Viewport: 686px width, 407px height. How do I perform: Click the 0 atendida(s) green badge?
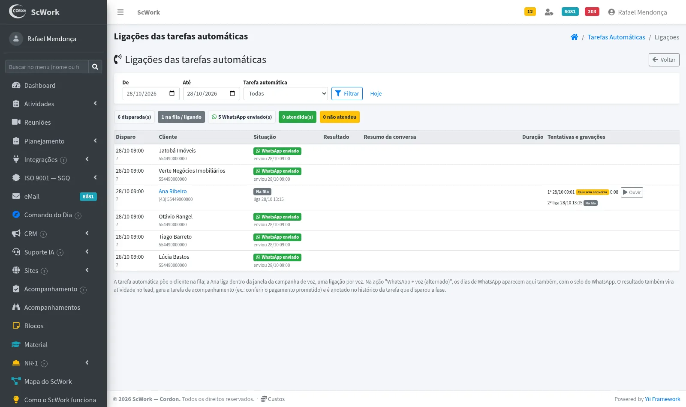[x=298, y=117]
